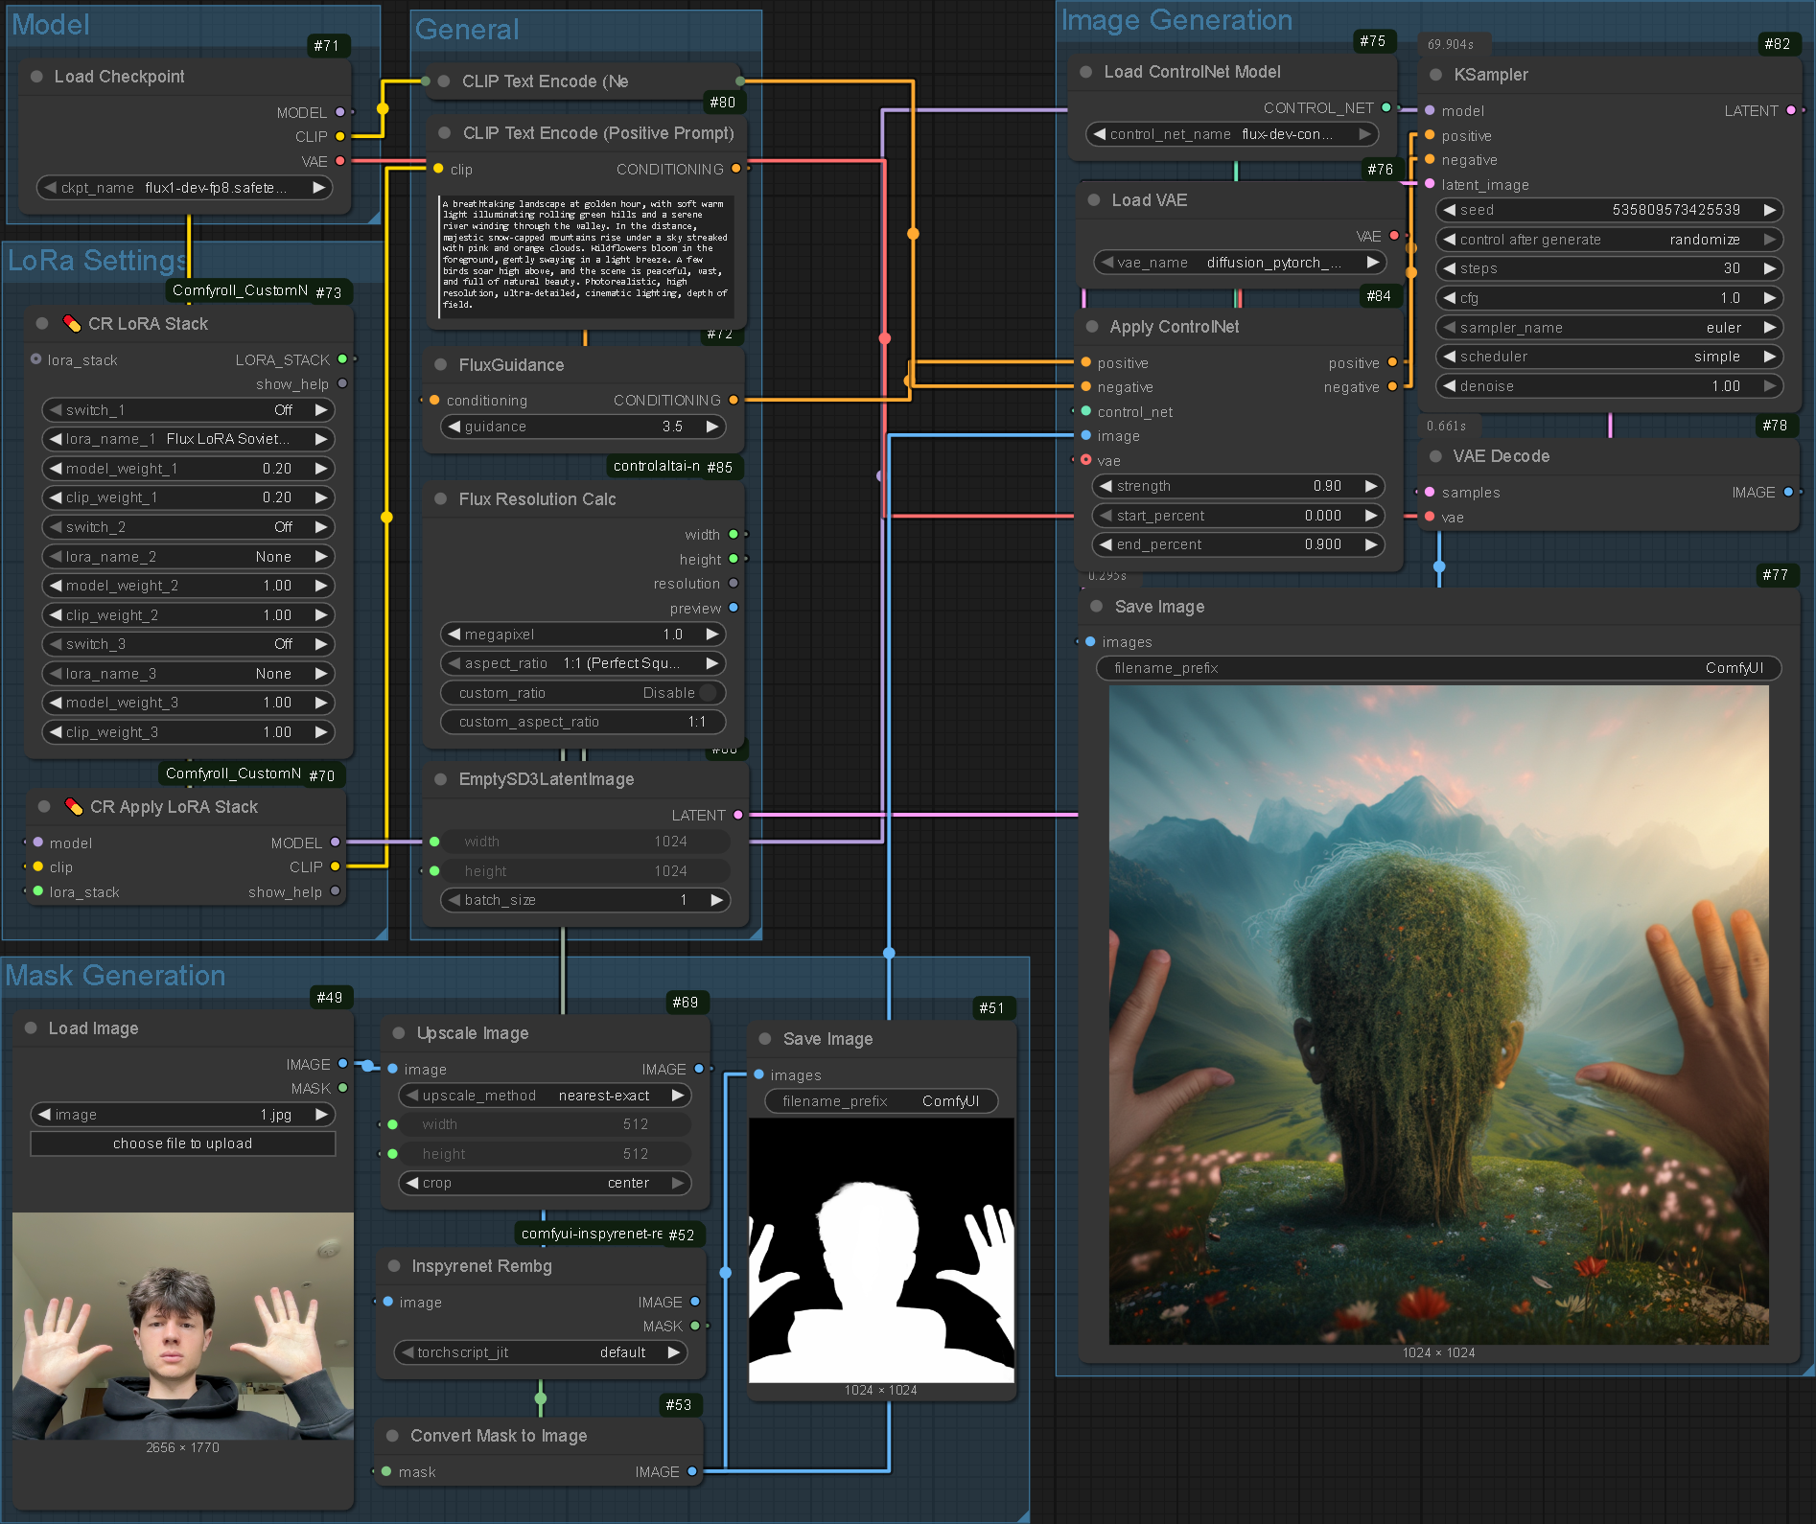
Task: Open the lora_name_1 dropdown
Action: [x=187, y=439]
